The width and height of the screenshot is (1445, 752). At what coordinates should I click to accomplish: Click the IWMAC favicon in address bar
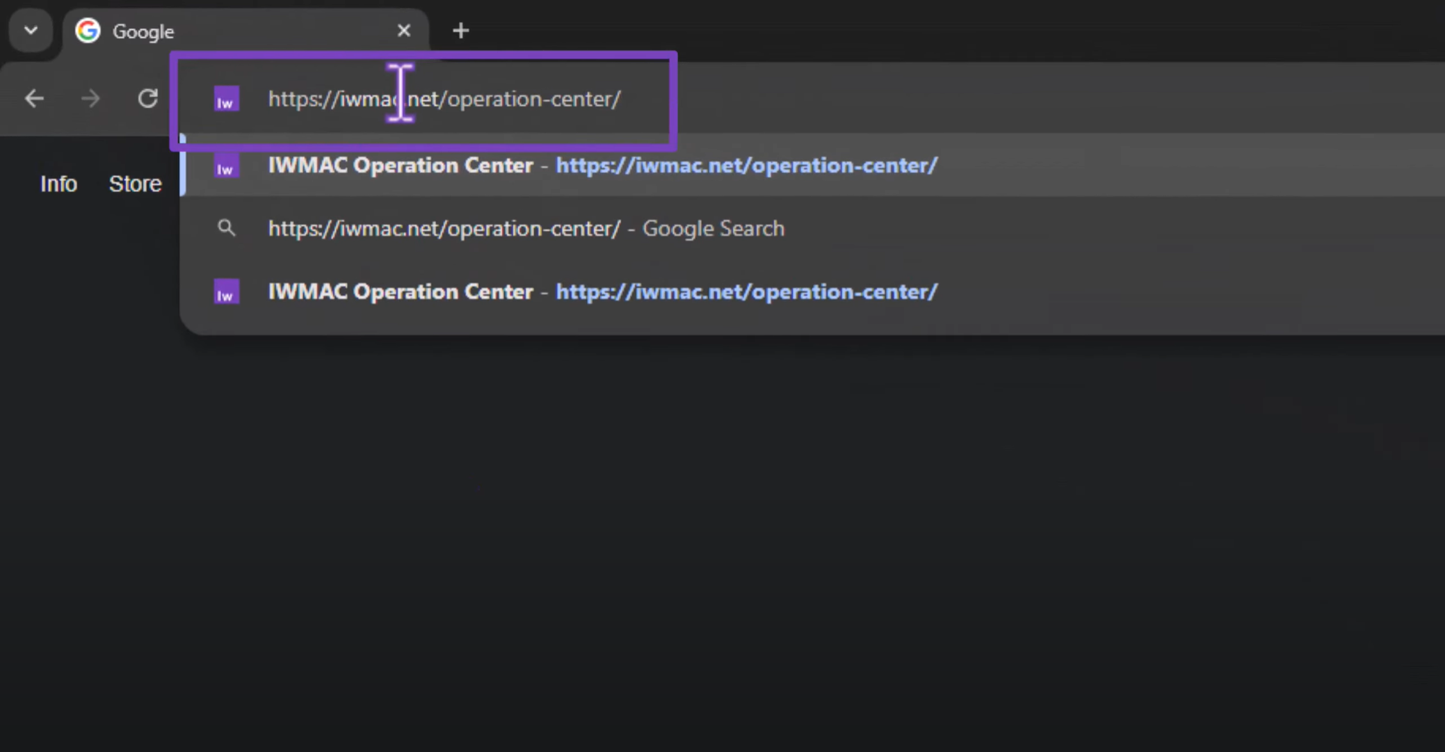(226, 99)
